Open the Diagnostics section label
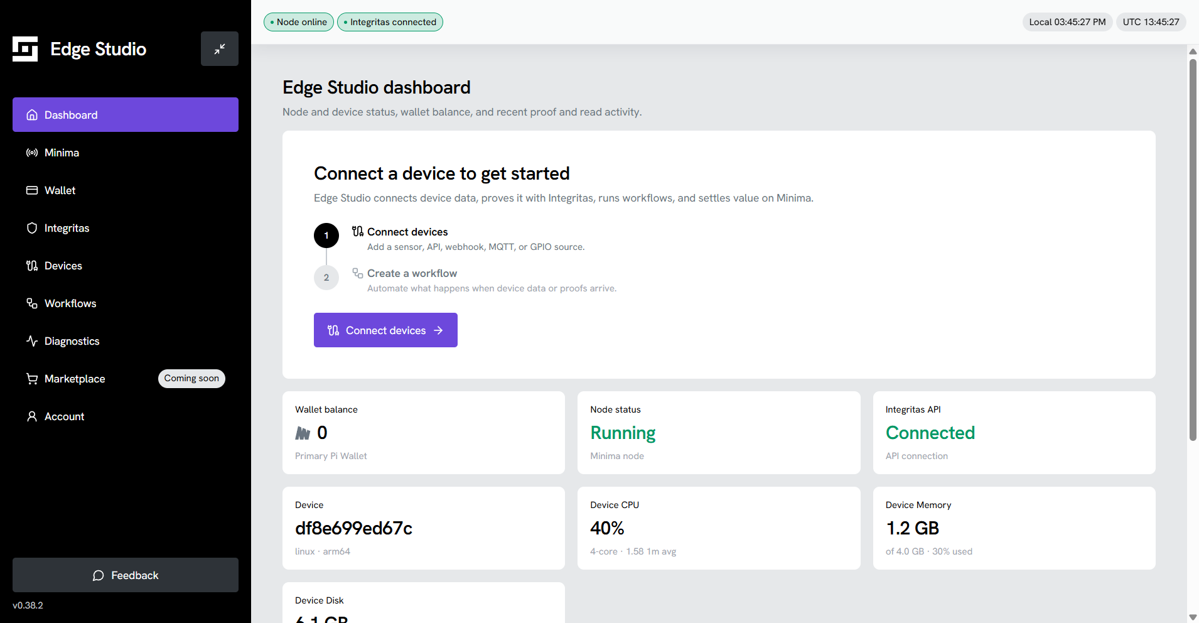The width and height of the screenshot is (1199, 623). click(72, 341)
